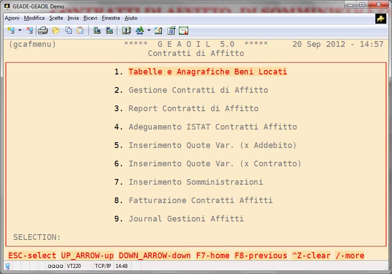
Task: Choose Fatturazione Contratti Affitti entry
Action: click(x=200, y=200)
